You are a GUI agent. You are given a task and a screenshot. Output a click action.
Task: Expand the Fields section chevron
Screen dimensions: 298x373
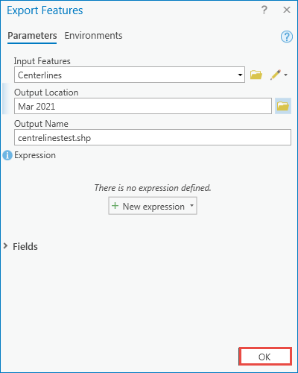pos(5,246)
